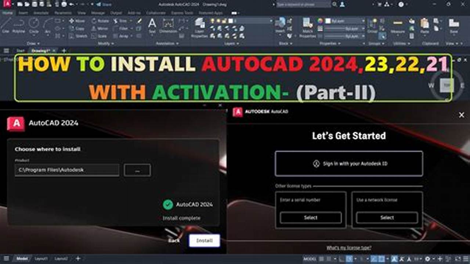The height and width of the screenshot is (264, 470).
Task: Click the Install button in the installer dialog
Action: (204, 241)
